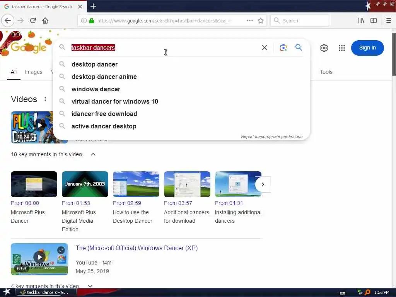Open the browser hamburger menu

(389, 20)
